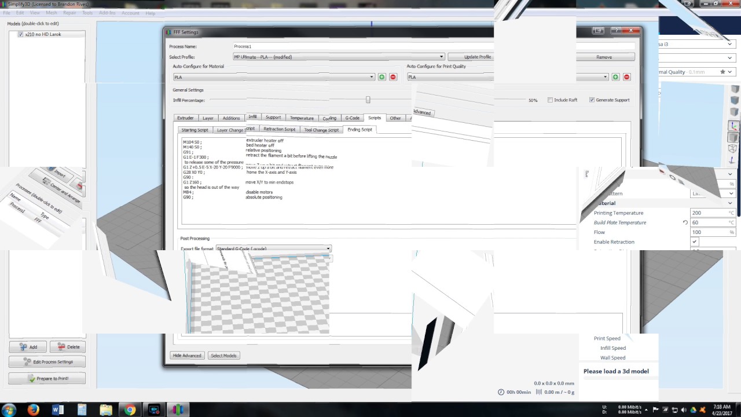Select Starting Script tab
741x417 pixels.
(x=195, y=130)
